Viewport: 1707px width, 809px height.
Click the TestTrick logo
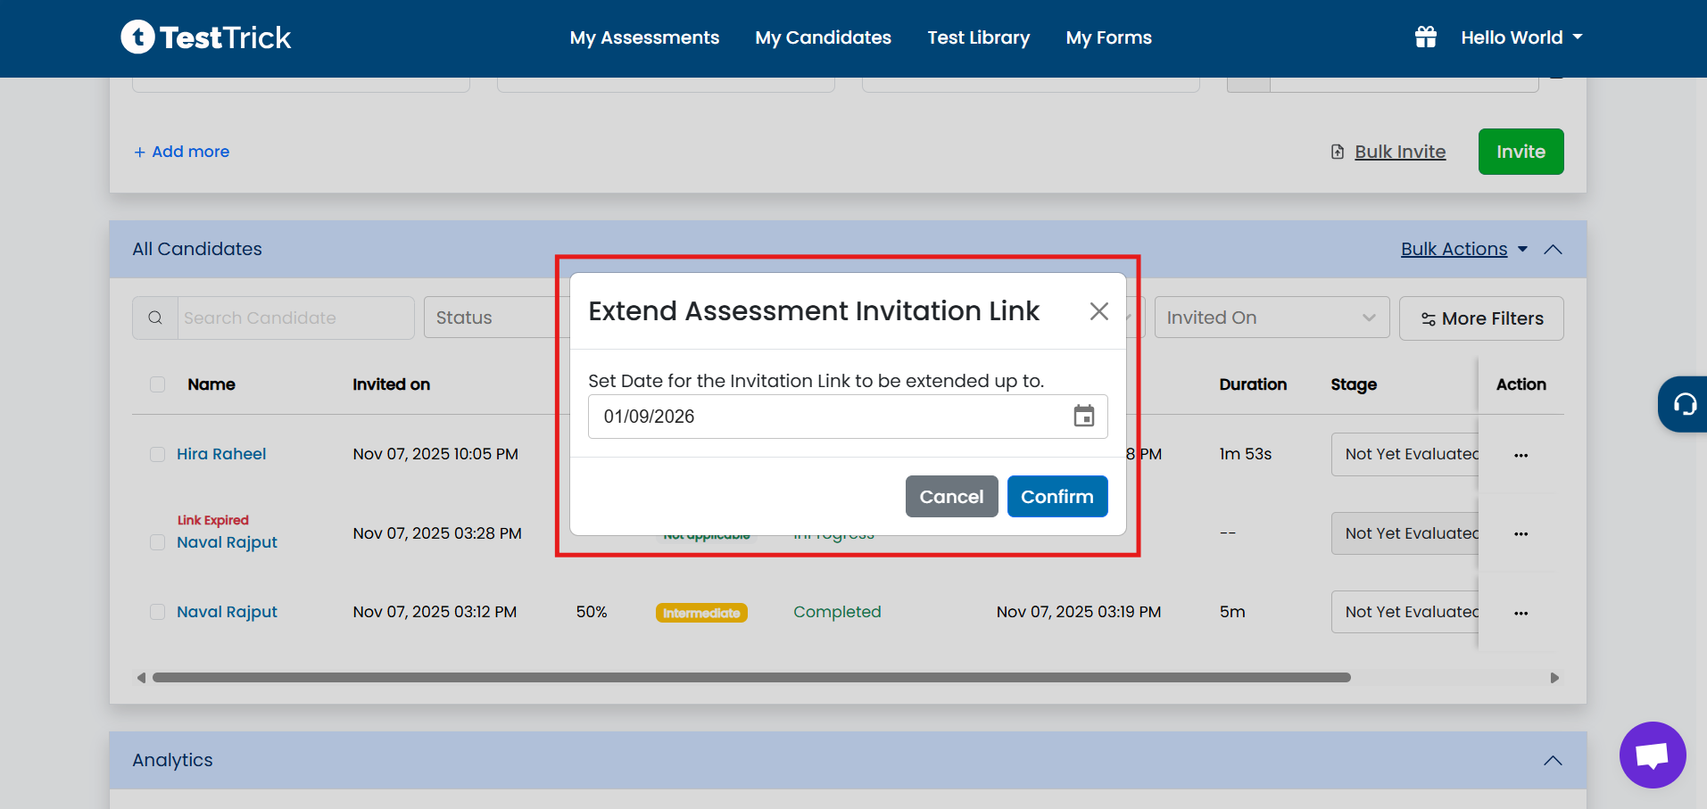click(206, 37)
